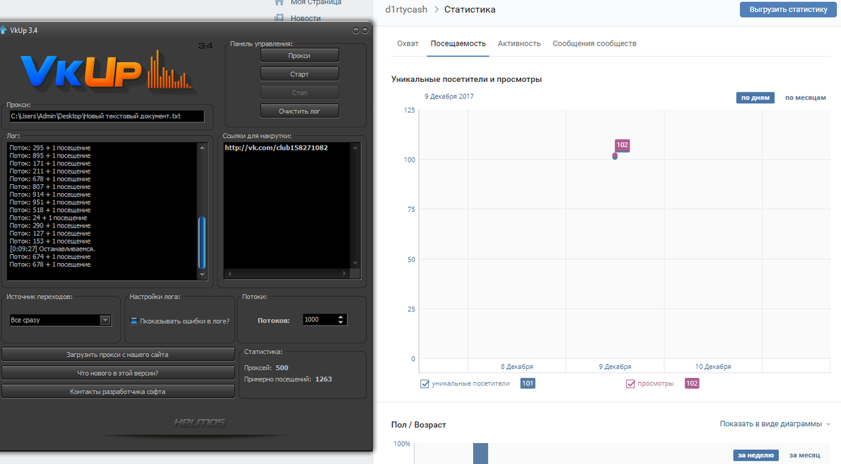
Task: Click the log panel scrollbar thumb
Action: pos(203,243)
